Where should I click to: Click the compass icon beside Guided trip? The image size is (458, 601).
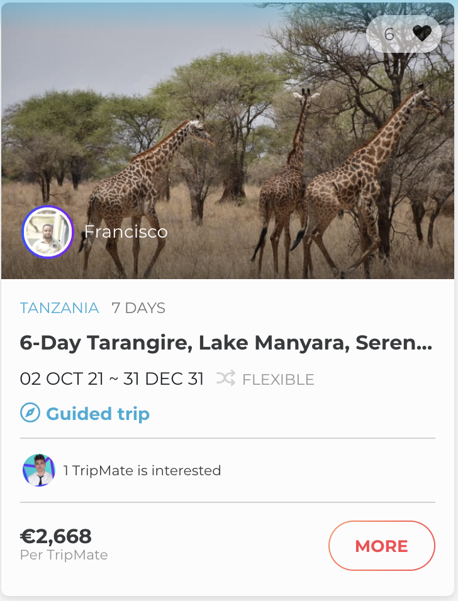click(x=30, y=414)
